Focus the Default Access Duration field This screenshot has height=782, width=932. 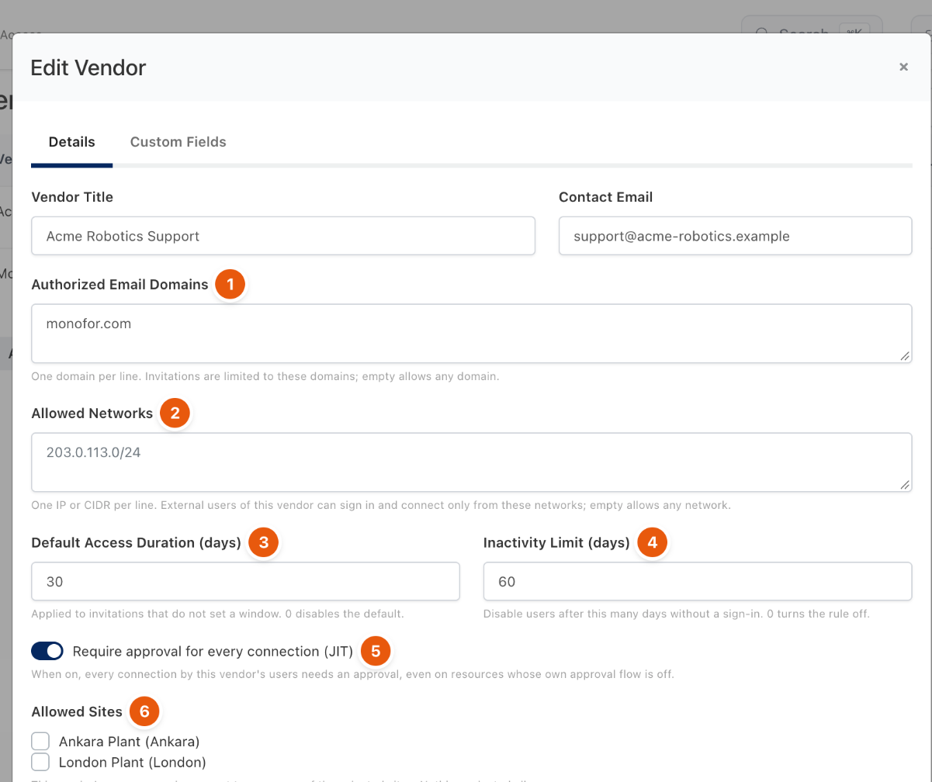[245, 581]
